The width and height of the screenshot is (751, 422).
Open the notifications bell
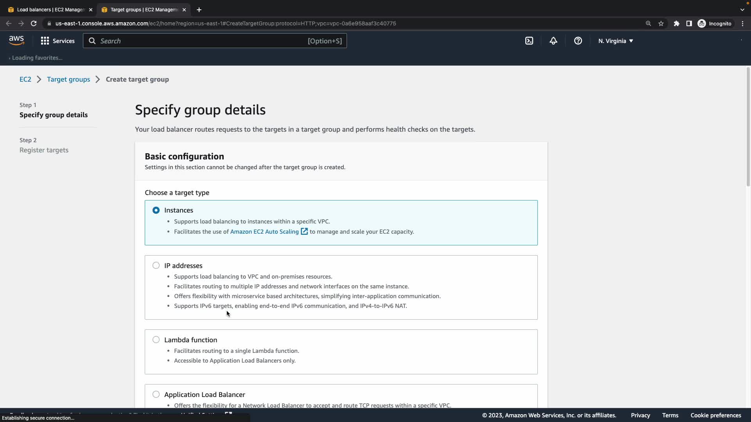[x=553, y=41]
